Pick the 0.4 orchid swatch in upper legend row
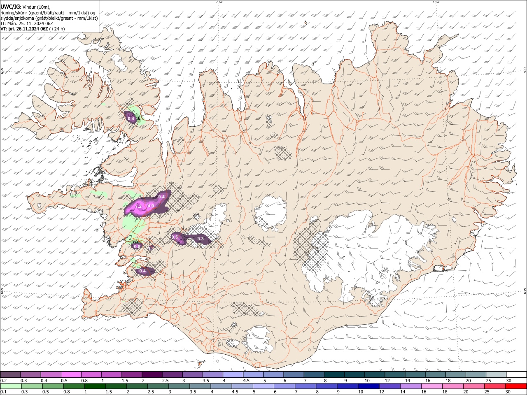 pyautogui.click(x=51, y=374)
